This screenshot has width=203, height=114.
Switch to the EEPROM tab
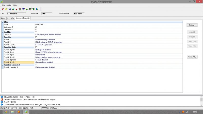(x=11, y=18)
